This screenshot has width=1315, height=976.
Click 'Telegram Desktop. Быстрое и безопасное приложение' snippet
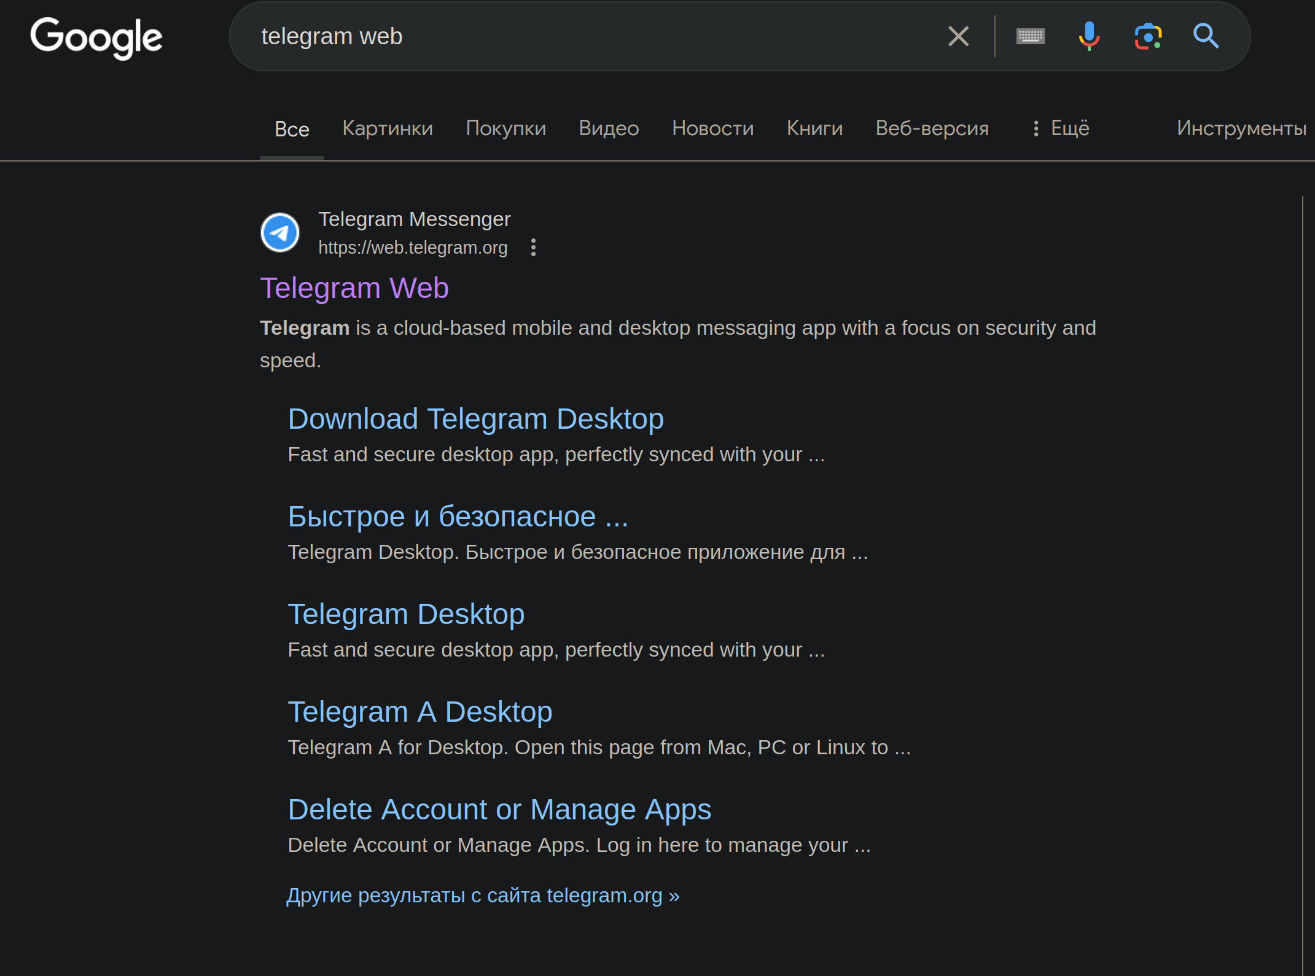tap(578, 552)
